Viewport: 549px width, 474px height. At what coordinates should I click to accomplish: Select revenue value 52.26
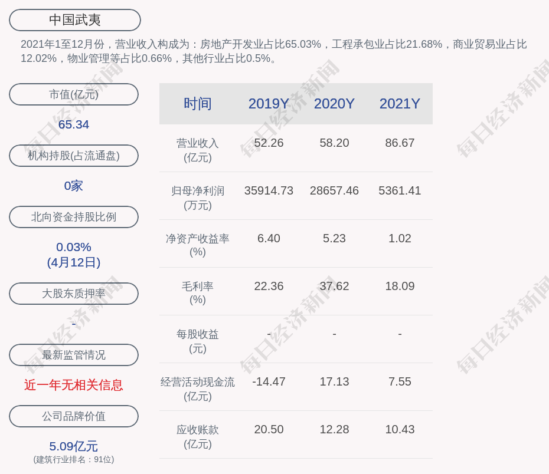pyautogui.click(x=269, y=143)
